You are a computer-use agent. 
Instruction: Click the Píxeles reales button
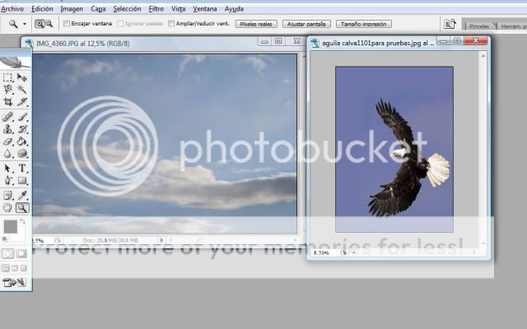[x=256, y=24]
